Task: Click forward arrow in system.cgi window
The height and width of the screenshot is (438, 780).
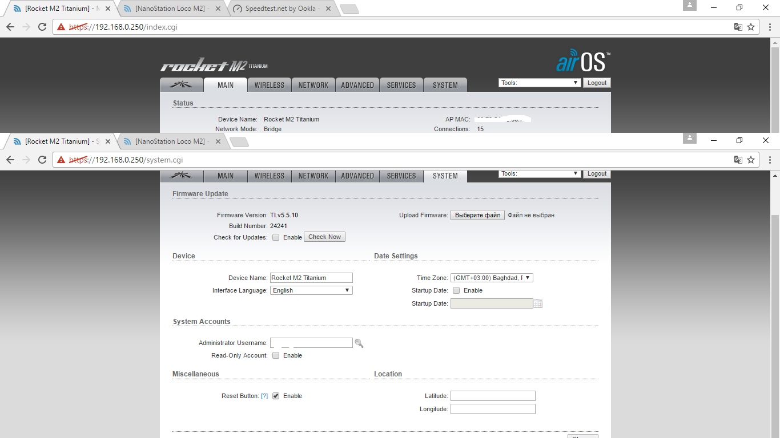Action: [x=26, y=160]
